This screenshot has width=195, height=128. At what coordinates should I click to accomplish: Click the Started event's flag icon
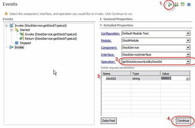point(17,30)
